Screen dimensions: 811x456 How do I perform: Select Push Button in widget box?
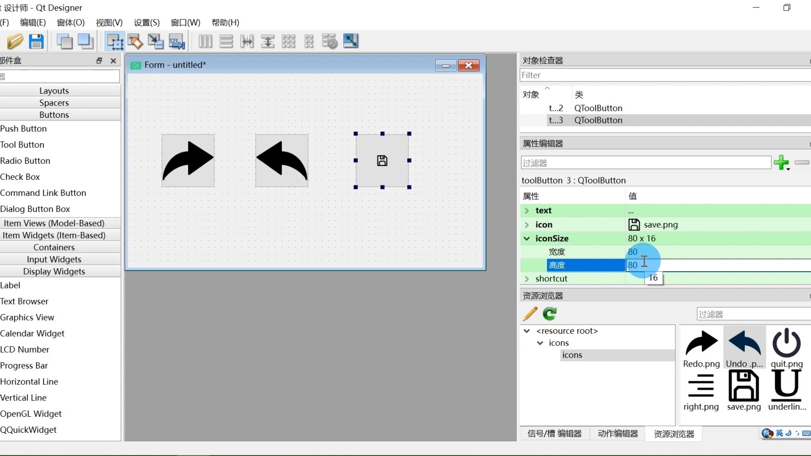coord(24,129)
